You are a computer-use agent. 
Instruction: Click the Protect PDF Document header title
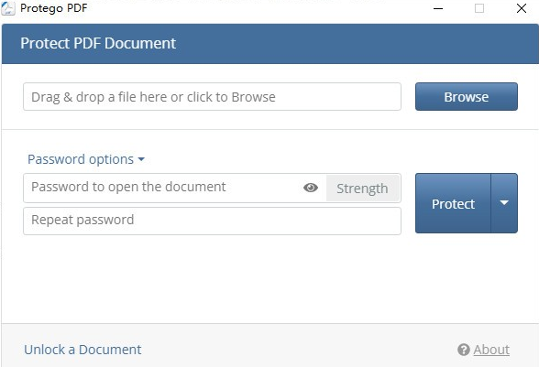click(98, 43)
